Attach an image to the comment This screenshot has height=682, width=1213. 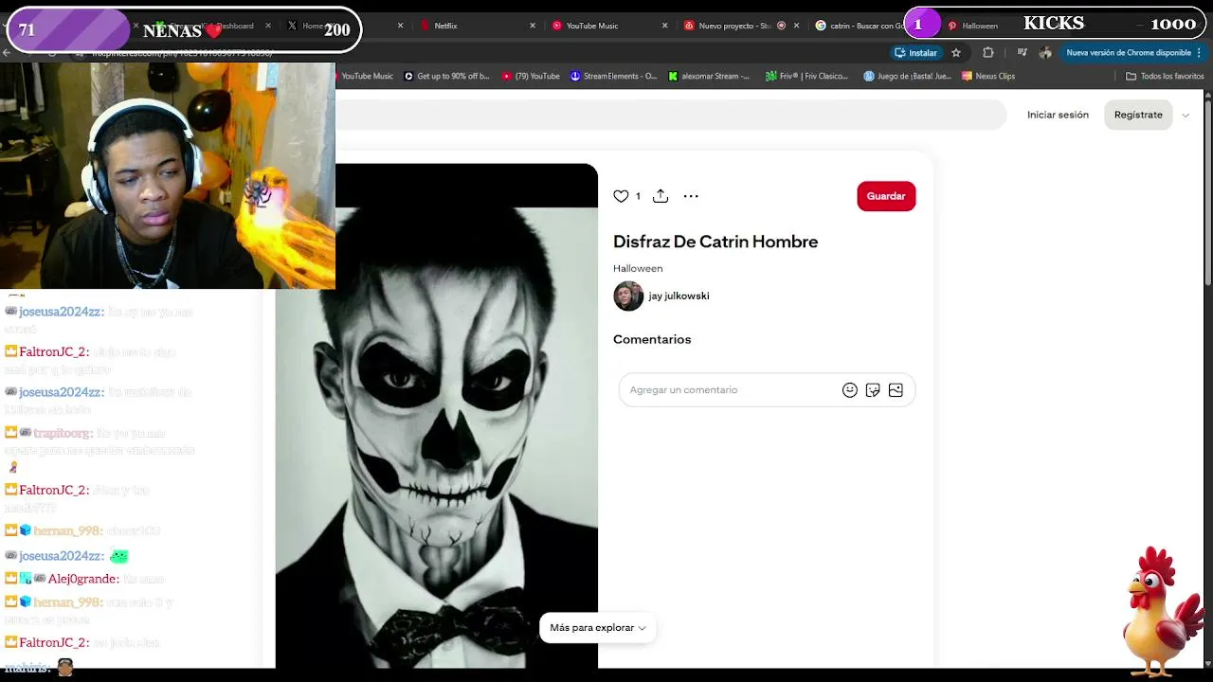[x=896, y=390]
